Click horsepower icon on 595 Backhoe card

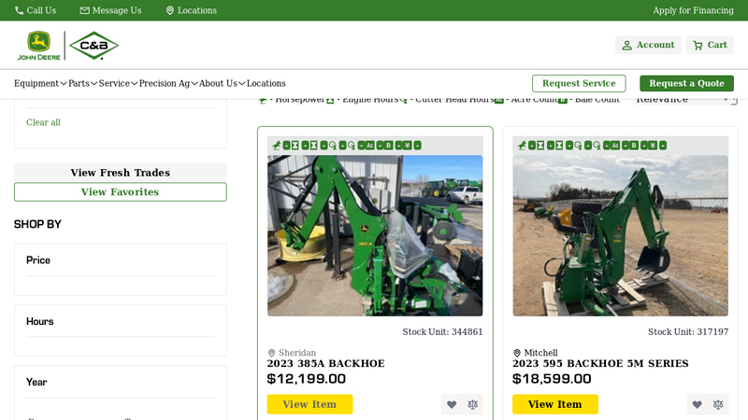pyautogui.click(x=522, y=146)
